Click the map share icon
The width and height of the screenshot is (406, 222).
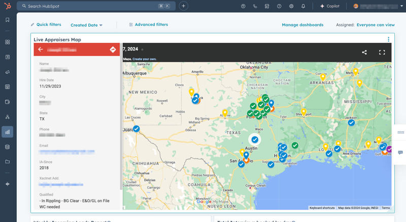364,53
